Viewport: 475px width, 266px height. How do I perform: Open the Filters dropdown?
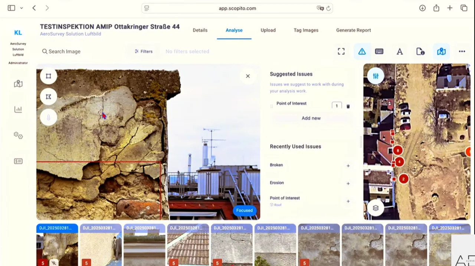(144, 51)
